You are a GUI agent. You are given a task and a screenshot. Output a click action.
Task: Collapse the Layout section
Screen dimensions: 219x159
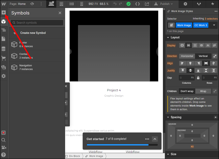tap(175, 37)
